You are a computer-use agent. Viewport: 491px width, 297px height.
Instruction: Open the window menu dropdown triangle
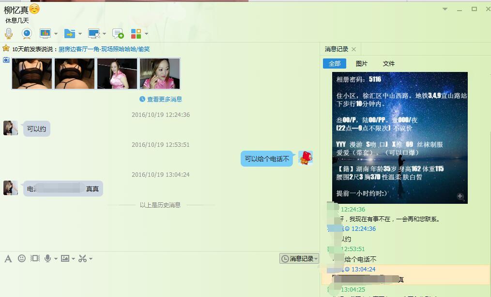tap(445, 9)
